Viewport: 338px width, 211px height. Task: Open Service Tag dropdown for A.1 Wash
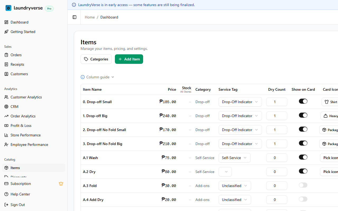pos(234,158)
